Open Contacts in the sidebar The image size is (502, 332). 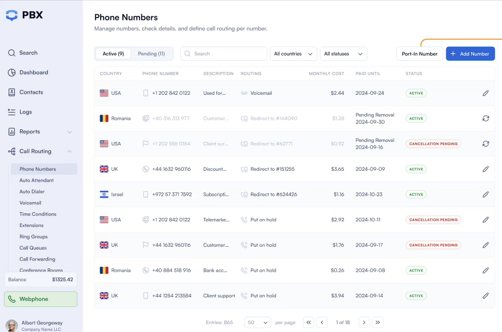(31, 93)
